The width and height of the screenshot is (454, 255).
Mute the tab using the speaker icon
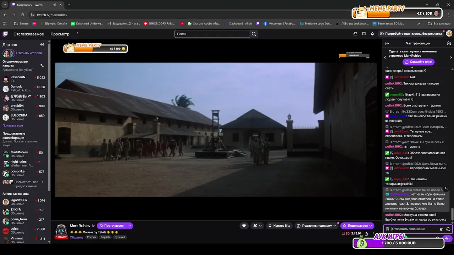55,5
